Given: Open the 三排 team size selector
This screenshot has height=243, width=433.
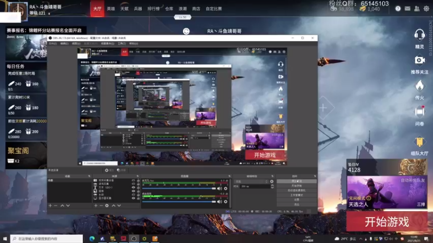Looking at the screenshot, I should pyautogui.click(x=421, y=205).
